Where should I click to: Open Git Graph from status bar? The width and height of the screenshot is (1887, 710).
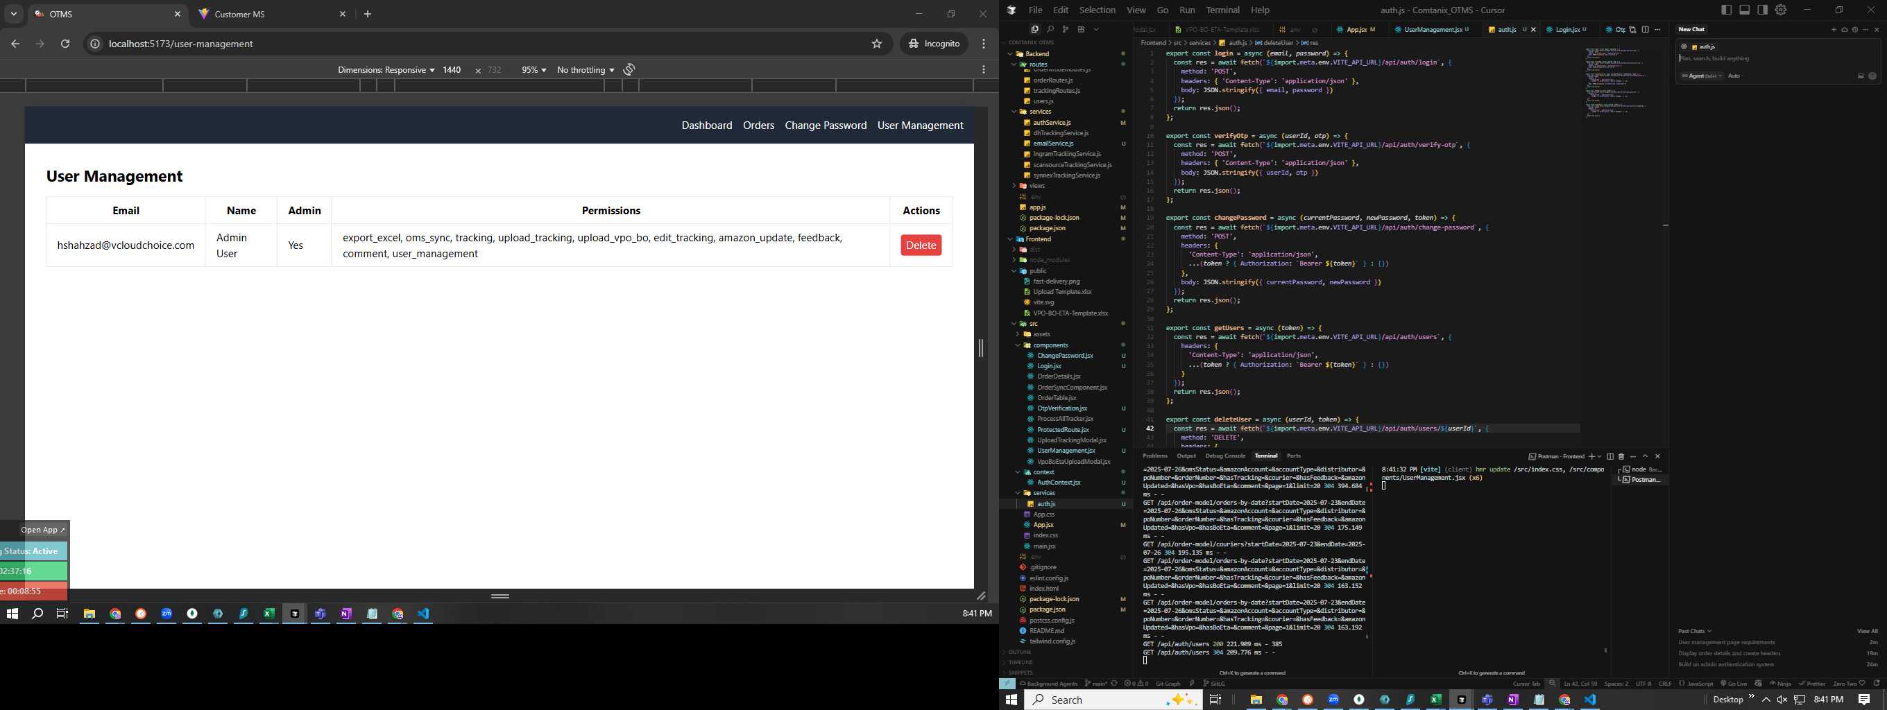click(1168, 684)
